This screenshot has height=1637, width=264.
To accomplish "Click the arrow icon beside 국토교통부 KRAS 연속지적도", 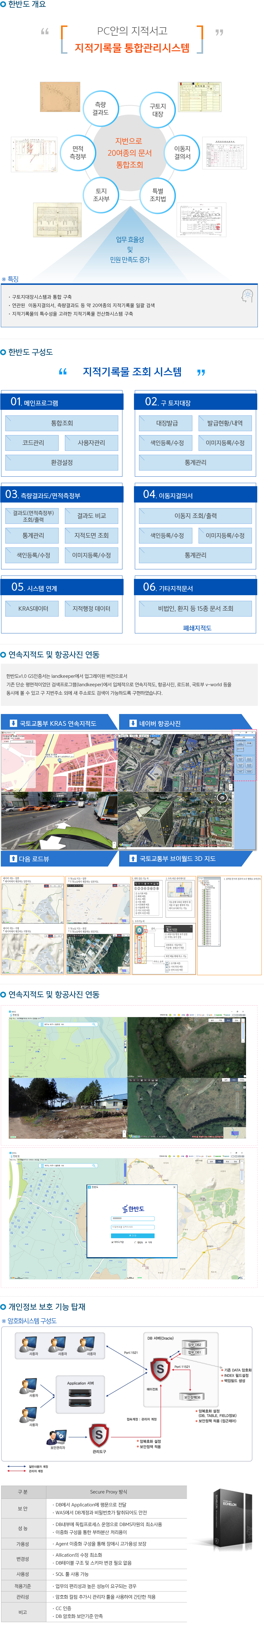I will click(13, 723).
